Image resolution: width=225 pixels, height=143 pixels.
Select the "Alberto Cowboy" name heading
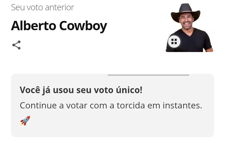tap(59, 26)
